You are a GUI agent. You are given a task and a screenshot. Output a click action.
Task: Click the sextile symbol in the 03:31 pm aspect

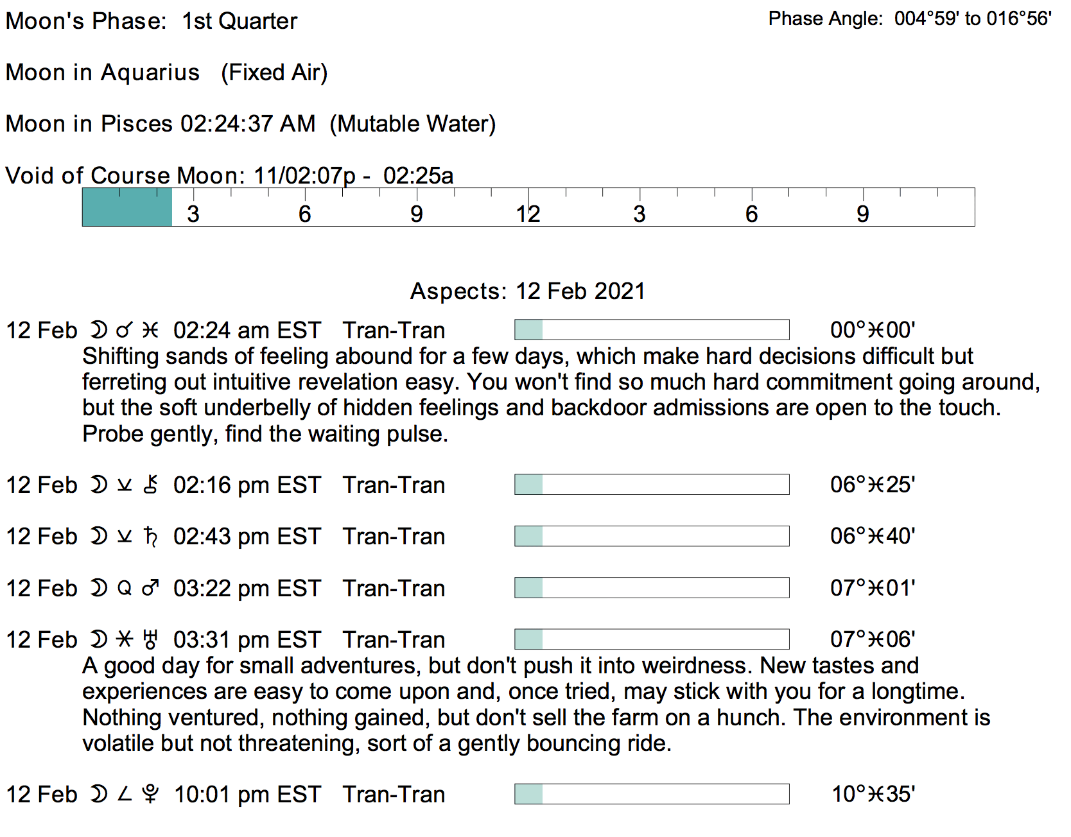tap(125, 639)
